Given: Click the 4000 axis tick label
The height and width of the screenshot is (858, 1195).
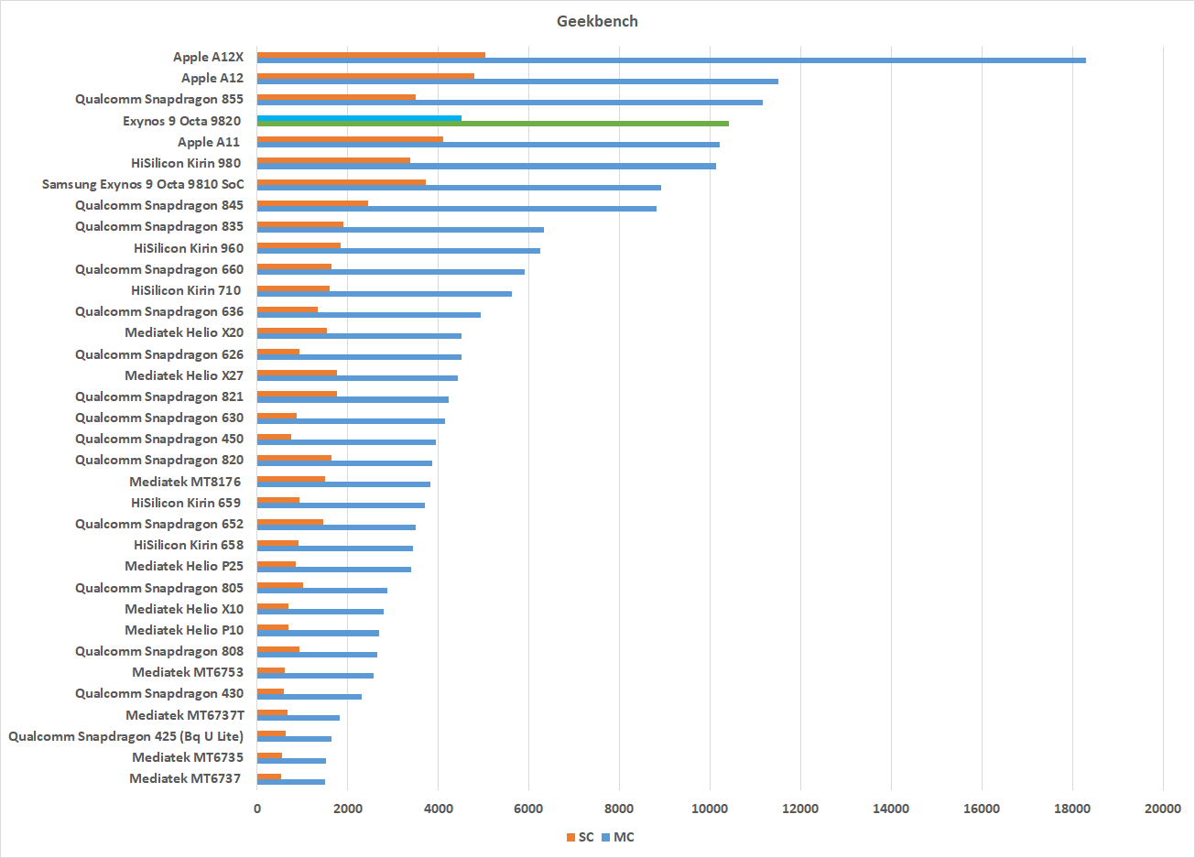Looking at the screenshot, I should (x=438, y=809).
